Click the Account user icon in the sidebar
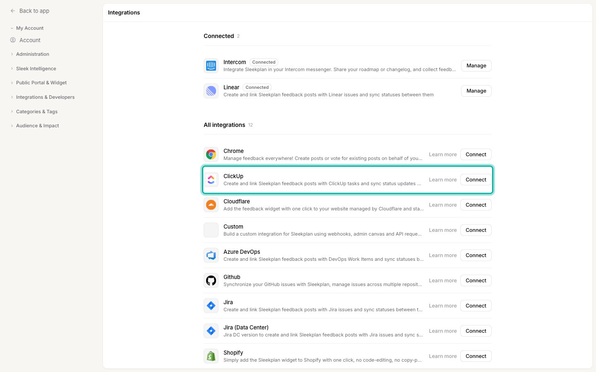This screenshot has width=596, height=372. click(13, 40)
